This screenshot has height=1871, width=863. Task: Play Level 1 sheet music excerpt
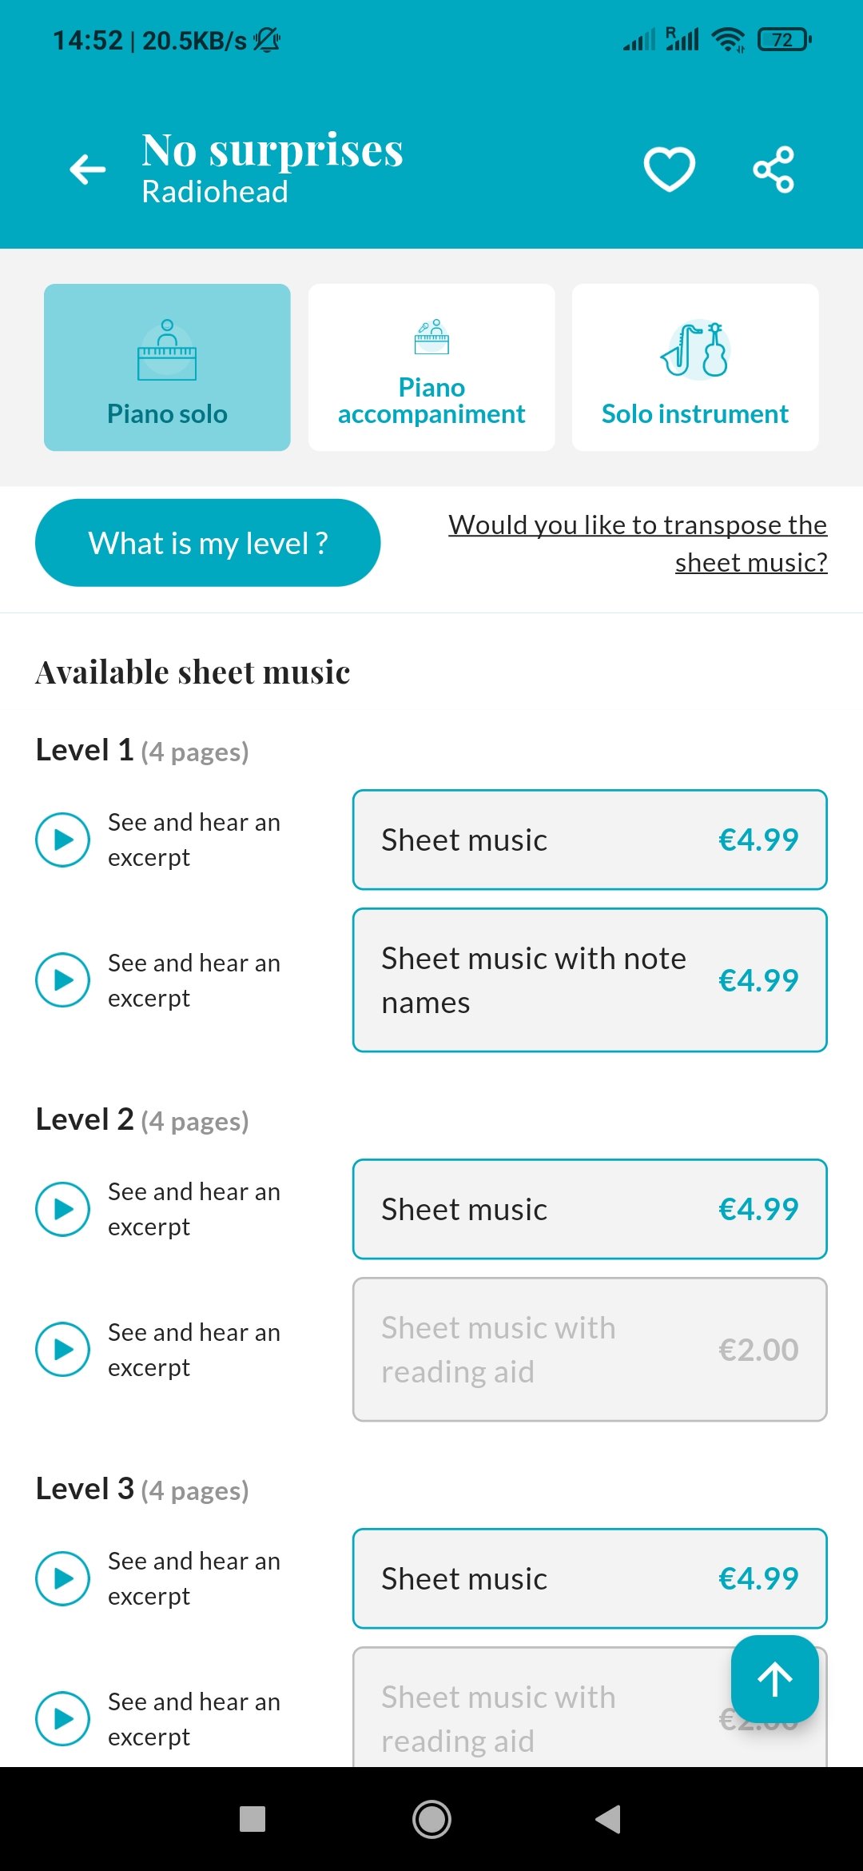click(x=62, y=840)
